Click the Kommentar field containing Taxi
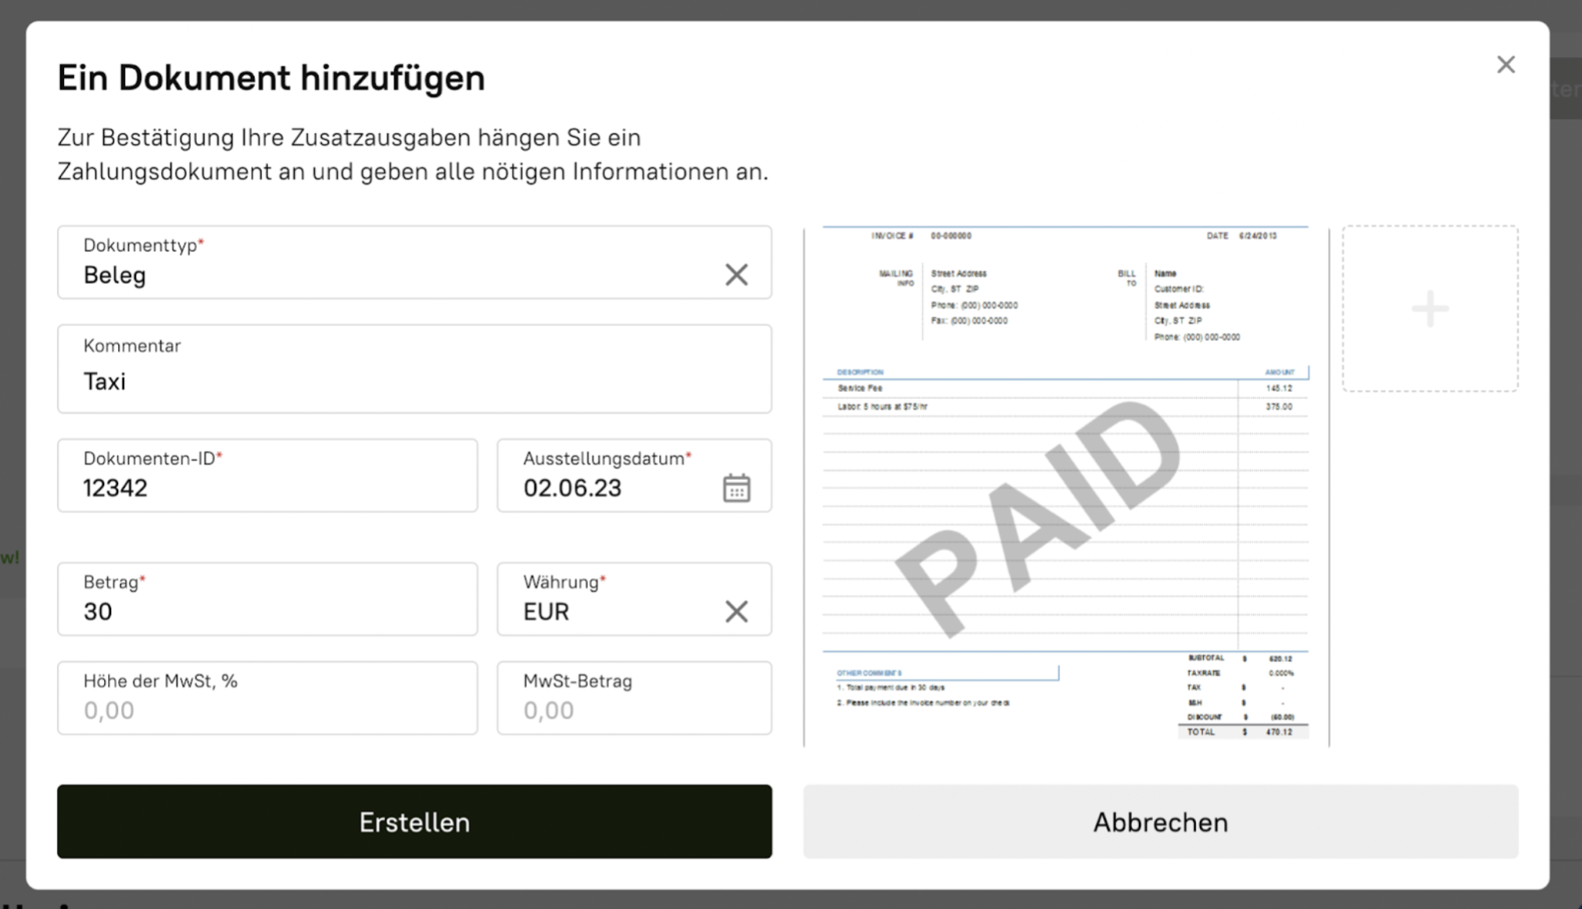Viewport: 1582px width, 909px height. [x=414, y=380]
